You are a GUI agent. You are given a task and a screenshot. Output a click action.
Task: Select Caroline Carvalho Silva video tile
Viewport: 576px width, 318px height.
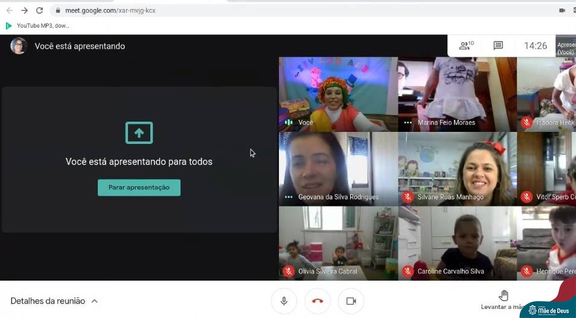click(x=457, y=243)
